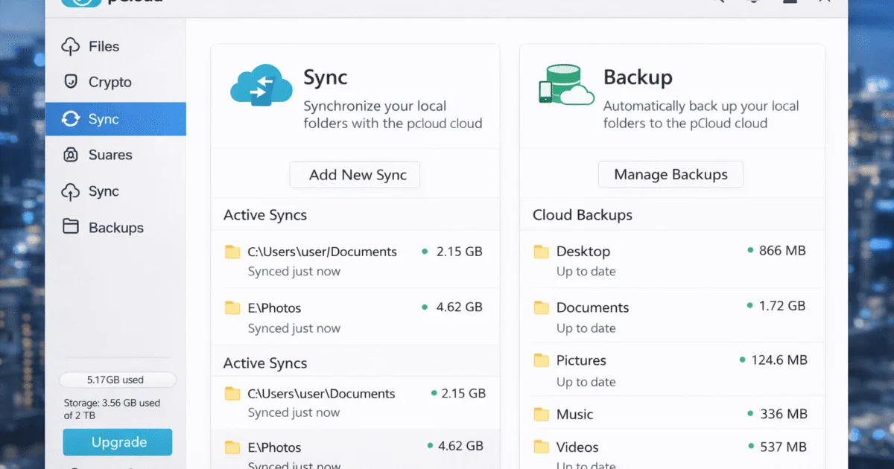Click the Pictures backup folder icon
This screenshot has width=894, height=469.
pos(542,360)
